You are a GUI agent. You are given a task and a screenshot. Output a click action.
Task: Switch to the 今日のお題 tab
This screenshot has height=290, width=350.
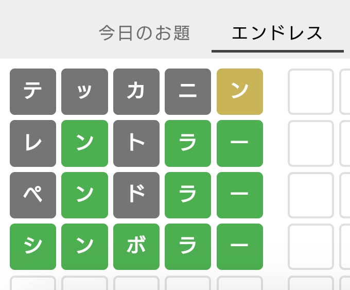click(x=144, y=33)
